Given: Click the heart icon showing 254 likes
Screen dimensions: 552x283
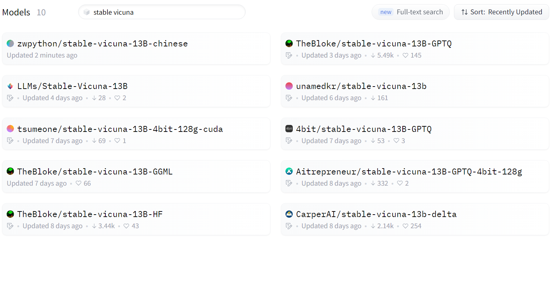Looking at the screenshot, I should click(405, 226).
